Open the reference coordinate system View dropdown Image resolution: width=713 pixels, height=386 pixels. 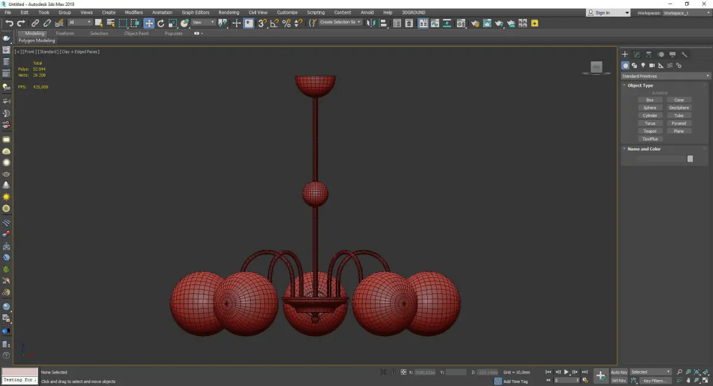tap(204, 23)
